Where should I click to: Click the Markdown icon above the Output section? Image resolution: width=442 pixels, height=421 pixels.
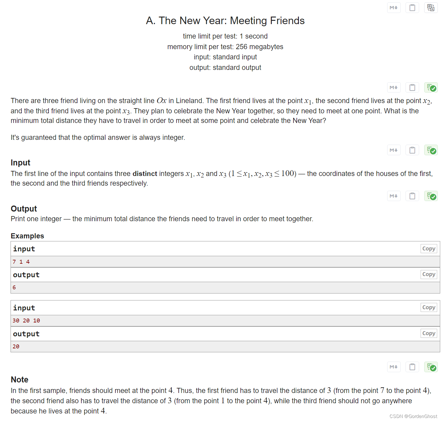pyautogui.click(x=394, y=196)
